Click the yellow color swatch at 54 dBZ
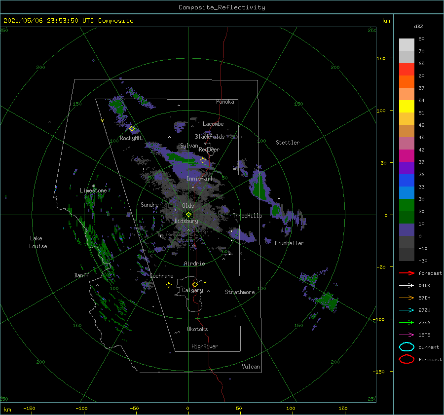Screen dimensions: 444x415 [407, 106]
